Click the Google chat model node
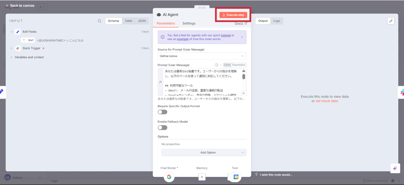404x185 pixels. (x=169, y=177)
